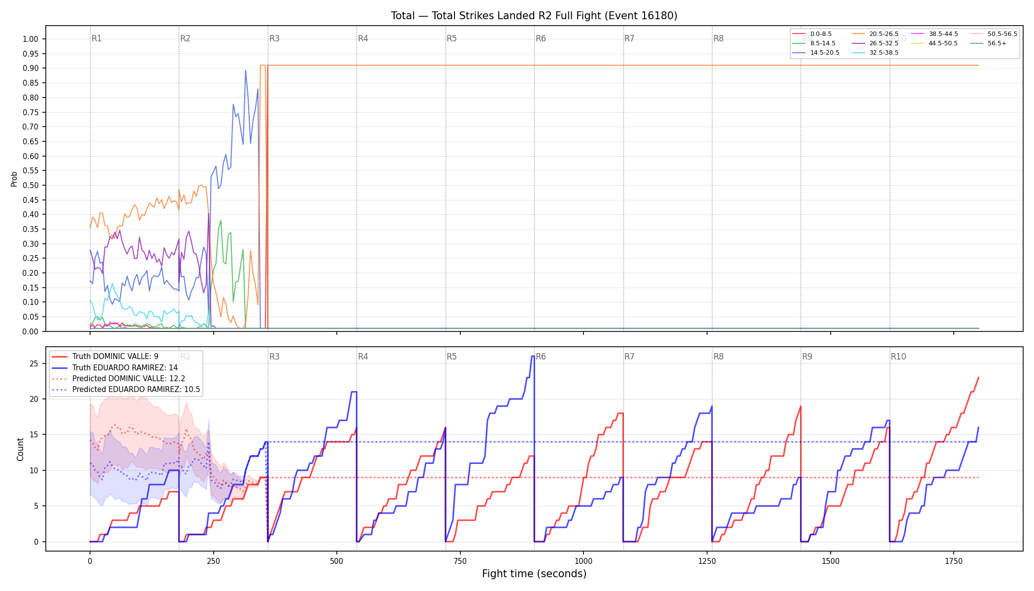The height and width of the screenshot is (591, 1034).
Task: Click the 1500 tick on the time axis
Action: point(831,561)
